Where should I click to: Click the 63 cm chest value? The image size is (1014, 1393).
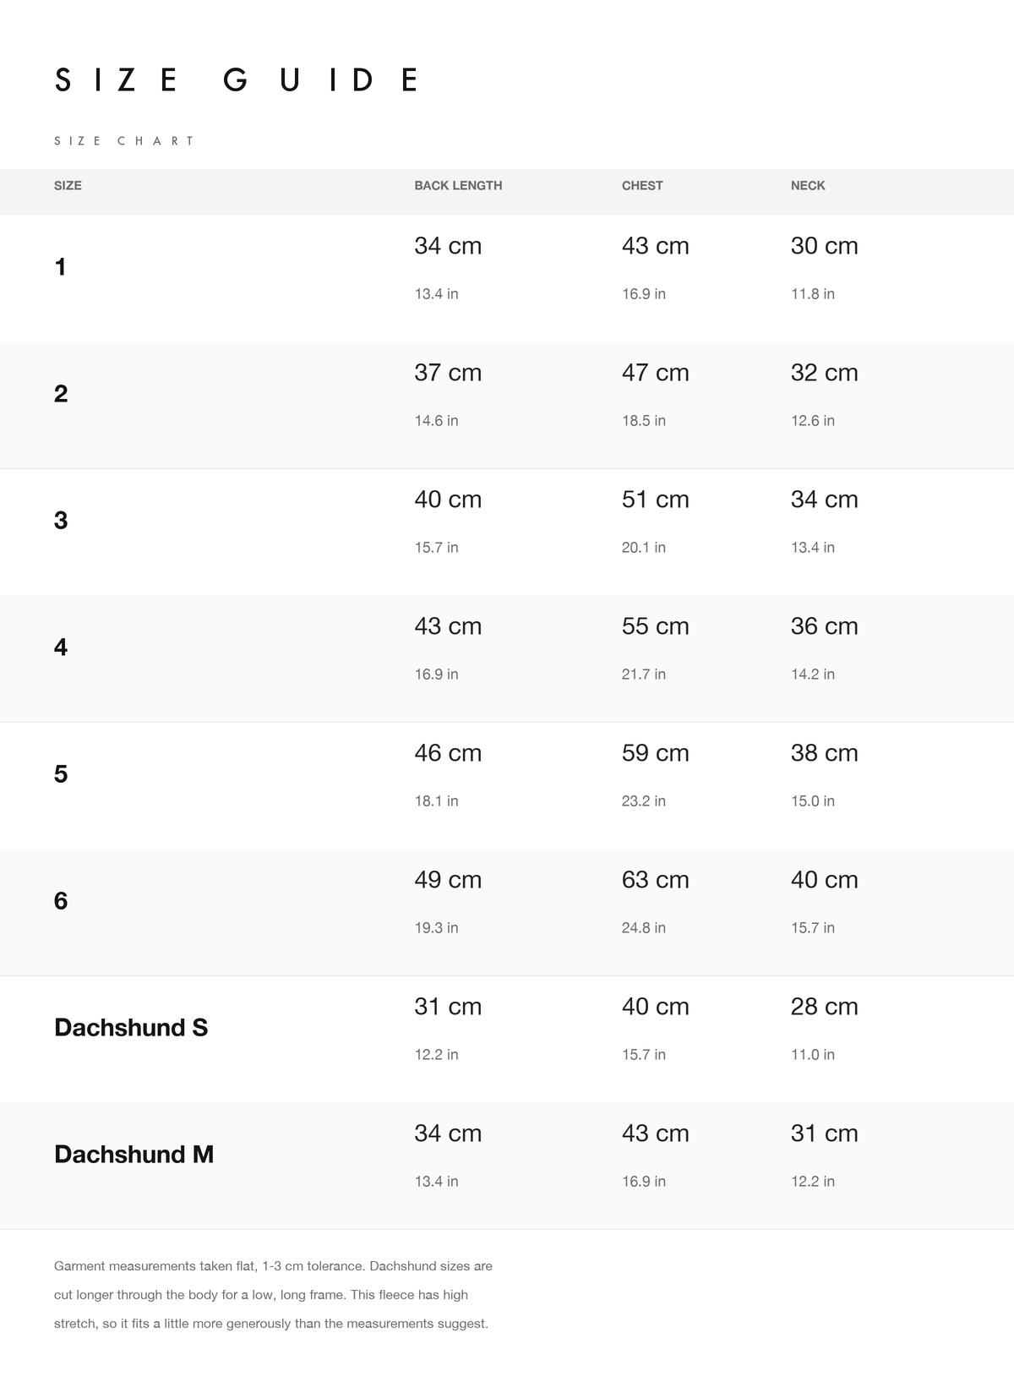coord(656,880)
